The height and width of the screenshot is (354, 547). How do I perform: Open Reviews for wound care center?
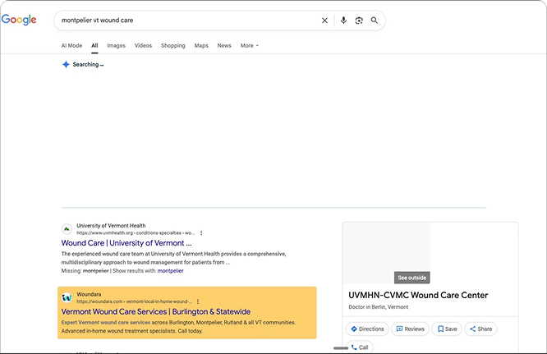tap(411, 329)
